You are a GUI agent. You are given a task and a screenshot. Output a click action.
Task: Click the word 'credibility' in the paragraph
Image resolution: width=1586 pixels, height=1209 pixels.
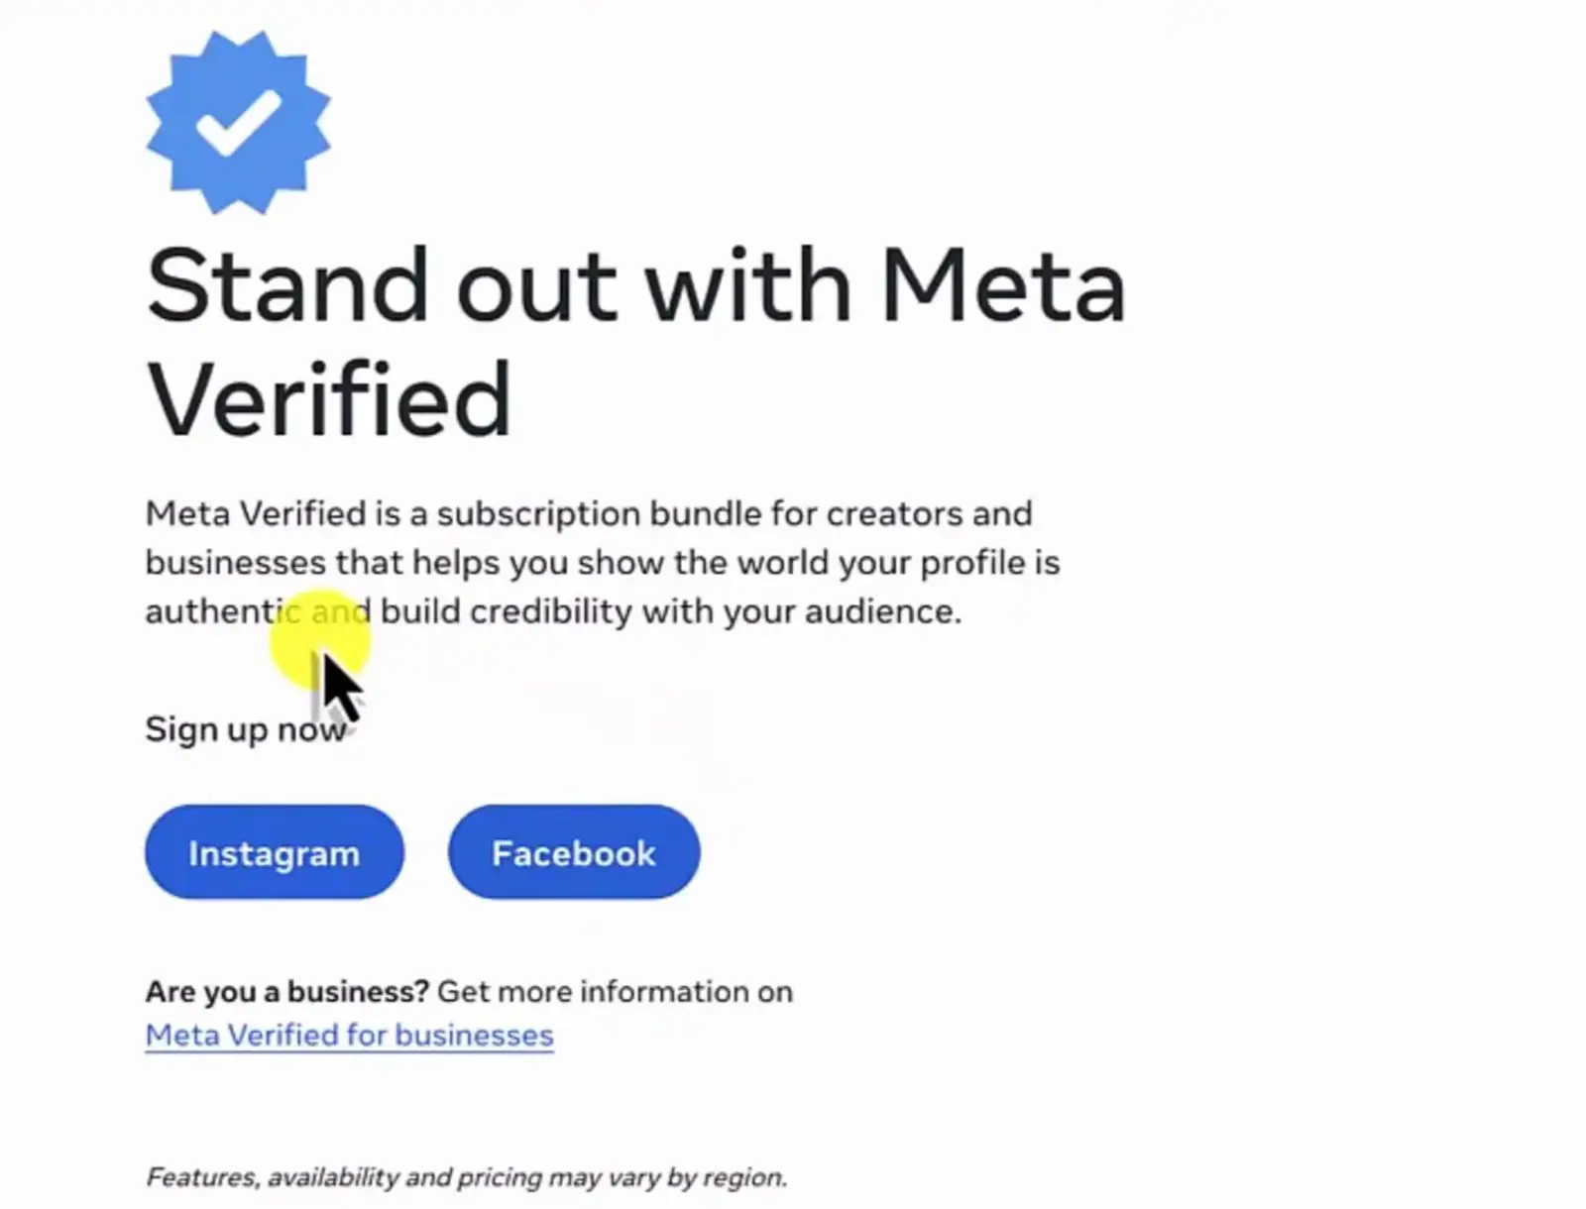coord(550,611)
